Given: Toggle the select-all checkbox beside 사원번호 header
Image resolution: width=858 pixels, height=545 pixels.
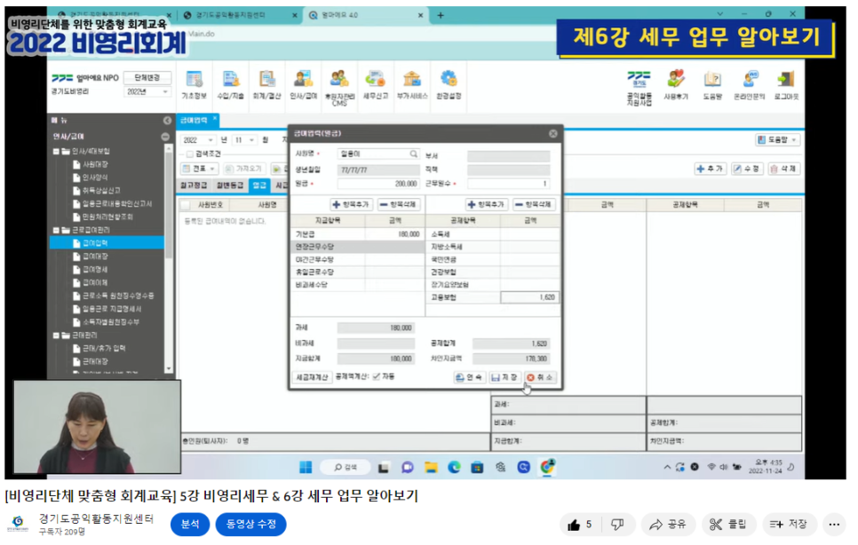Looking at the screenshot, I should click(186, 205).
